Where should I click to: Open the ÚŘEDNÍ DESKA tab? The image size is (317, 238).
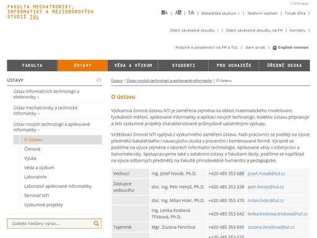285,66
